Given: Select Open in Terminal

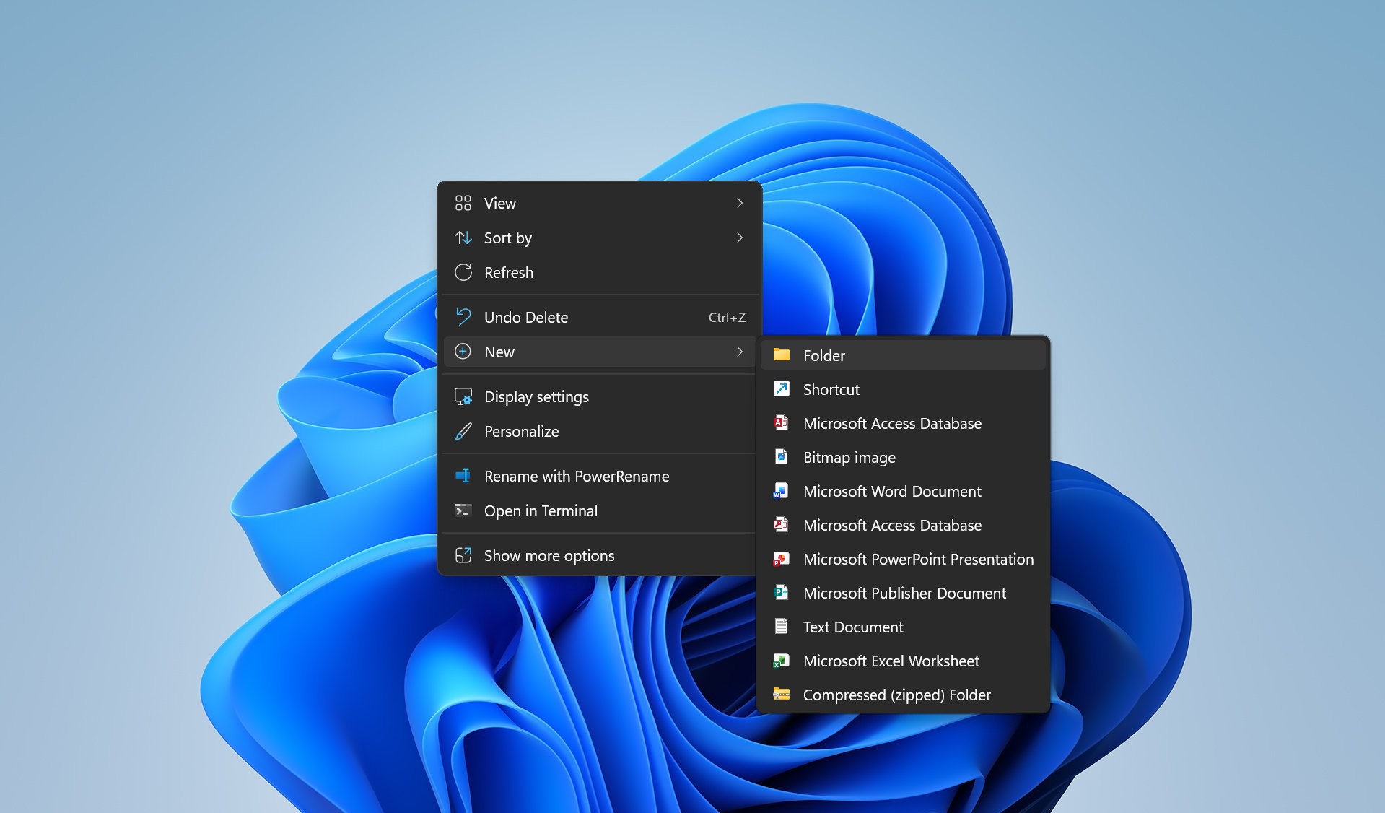Looking at the screenshot, I should point(600,510).
